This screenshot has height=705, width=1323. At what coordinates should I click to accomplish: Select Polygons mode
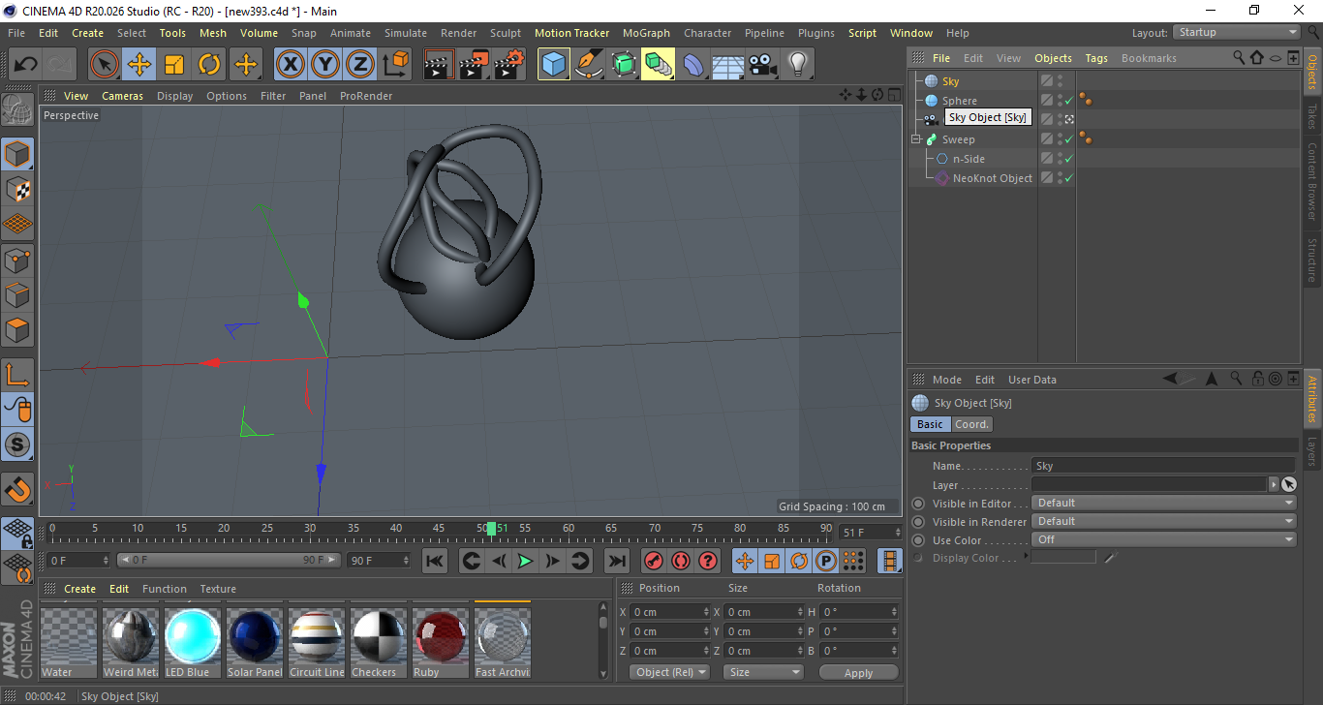point(17,329)
